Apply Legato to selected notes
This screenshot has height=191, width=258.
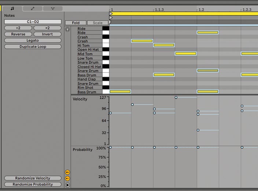tap(33, 40)
